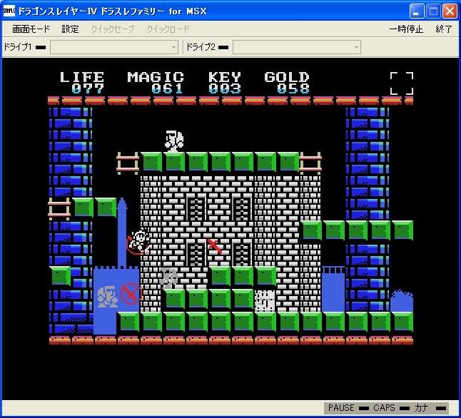Click the small blue turret right of castle
461x418 pixels.
pos(333,289)
